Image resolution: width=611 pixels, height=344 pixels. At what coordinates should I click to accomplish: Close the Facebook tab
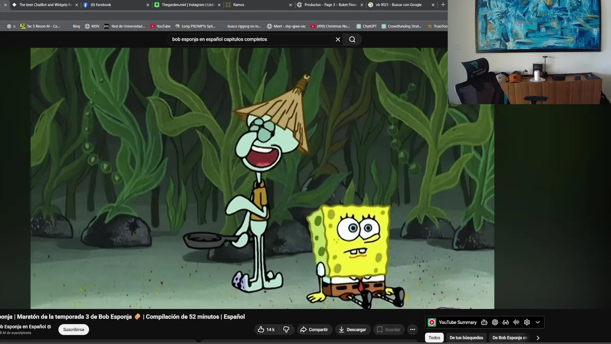147,5
